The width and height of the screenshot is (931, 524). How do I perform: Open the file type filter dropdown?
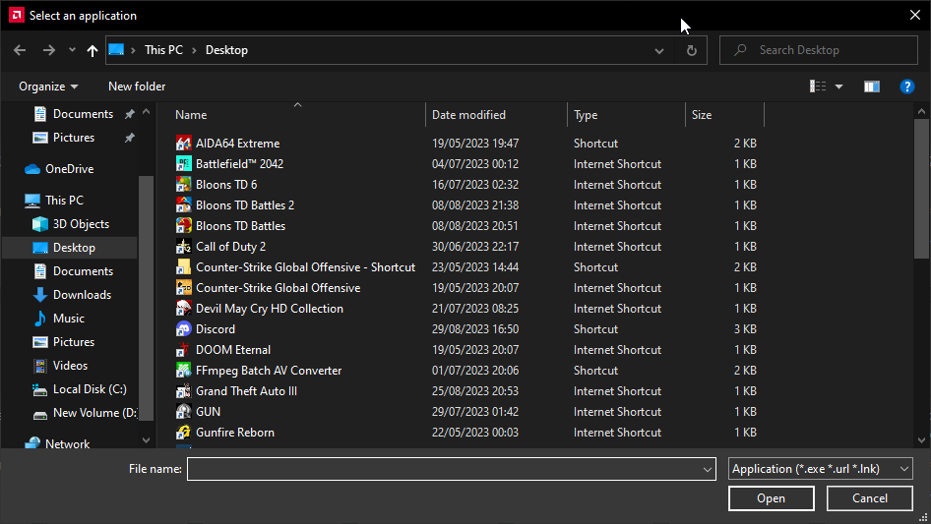tap(821, 469)
